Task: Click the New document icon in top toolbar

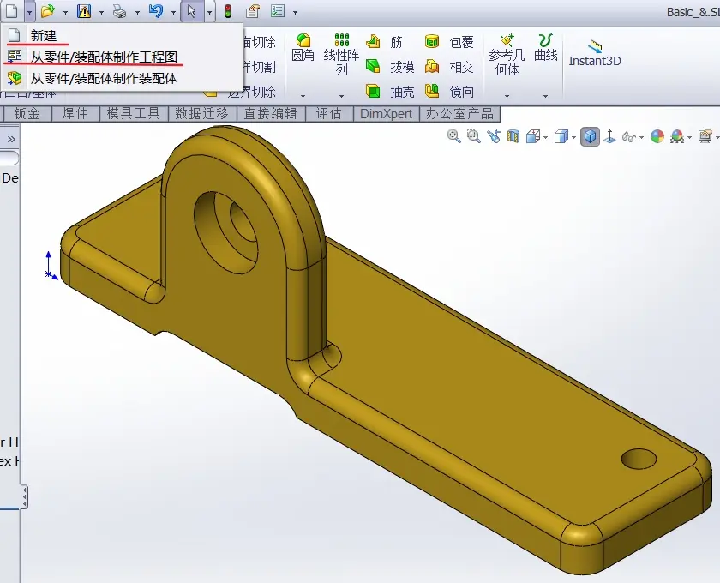Action: 11,11
